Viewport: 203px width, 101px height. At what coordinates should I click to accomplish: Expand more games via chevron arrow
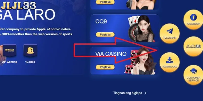pos(146,93)
